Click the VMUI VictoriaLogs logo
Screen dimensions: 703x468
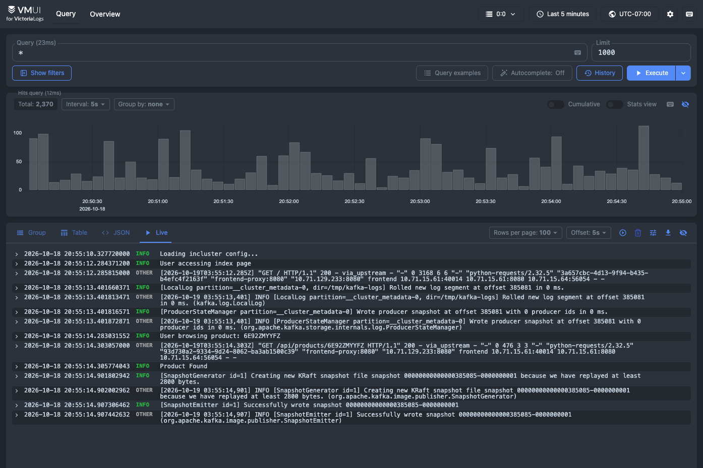pyautogui.click(x=25, y=14)
